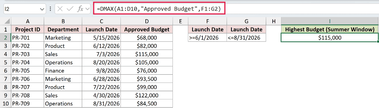Click the 8/20/2026 date cell

[x=102, y=62]
